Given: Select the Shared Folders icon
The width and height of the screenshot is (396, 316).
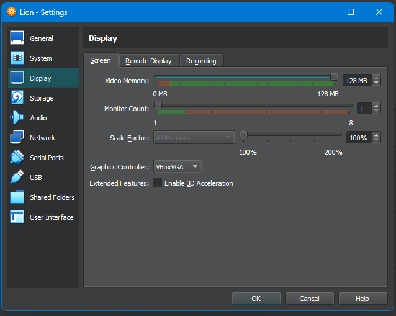Looking at the screenshot, I should tap(17, 197).
